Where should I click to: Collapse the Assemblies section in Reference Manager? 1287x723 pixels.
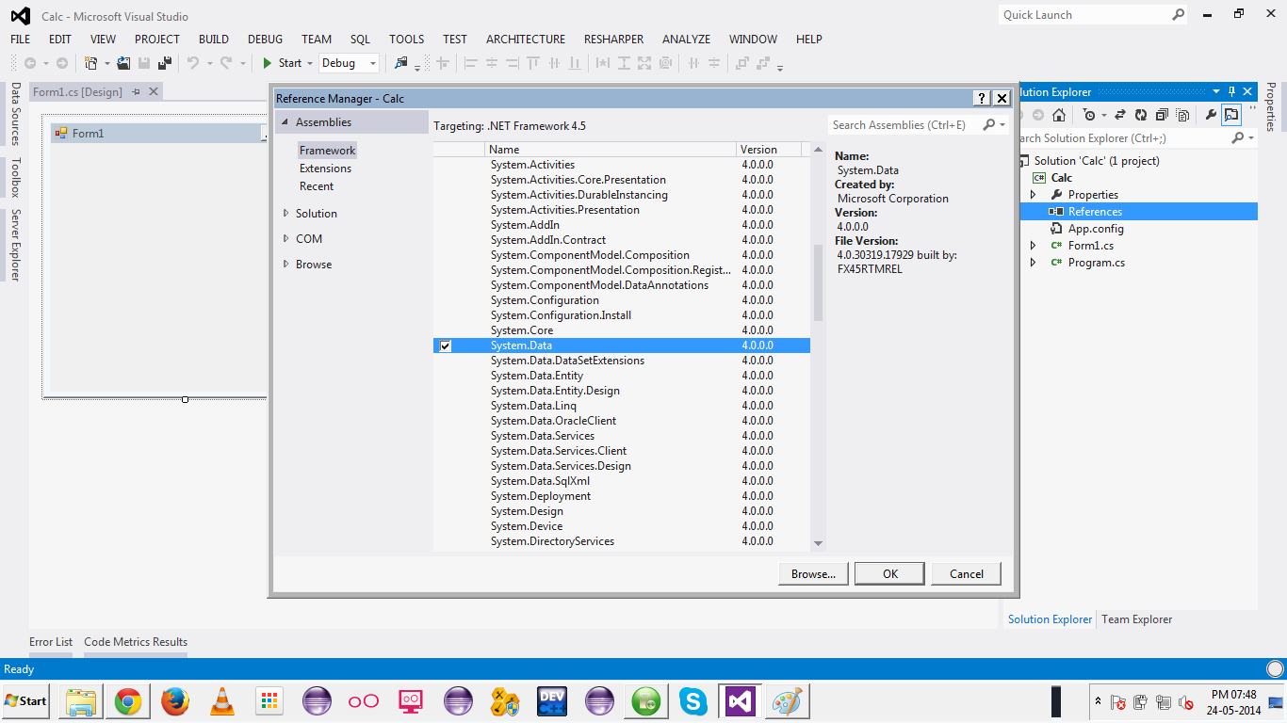(286, 122)
